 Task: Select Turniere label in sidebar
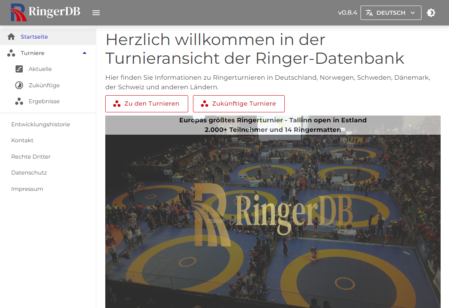tap(32, 53)
